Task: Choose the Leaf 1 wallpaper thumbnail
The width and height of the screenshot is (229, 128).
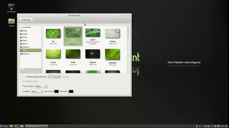Action: coord(73,36)
